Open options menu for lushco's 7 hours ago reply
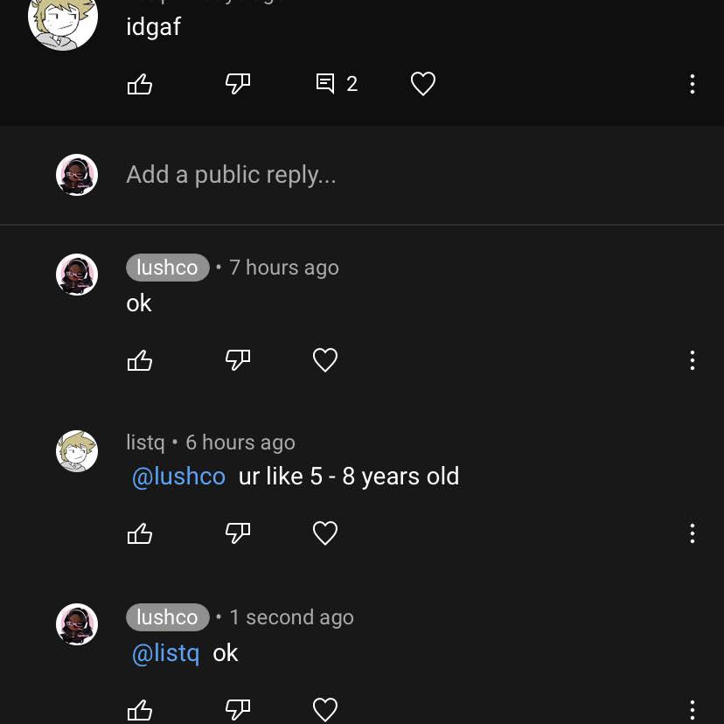The image size is (724, 724). pyautogui.click(x=693, y=360)
